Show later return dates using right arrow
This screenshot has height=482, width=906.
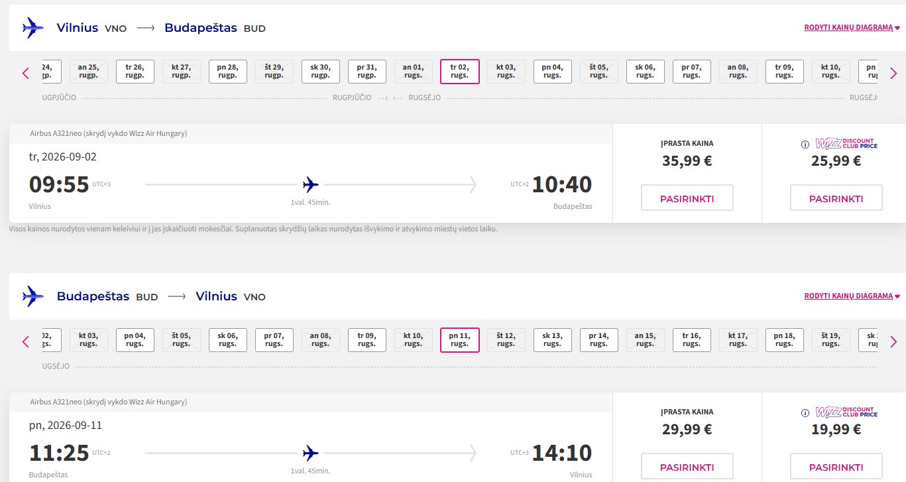coord(893,341)
